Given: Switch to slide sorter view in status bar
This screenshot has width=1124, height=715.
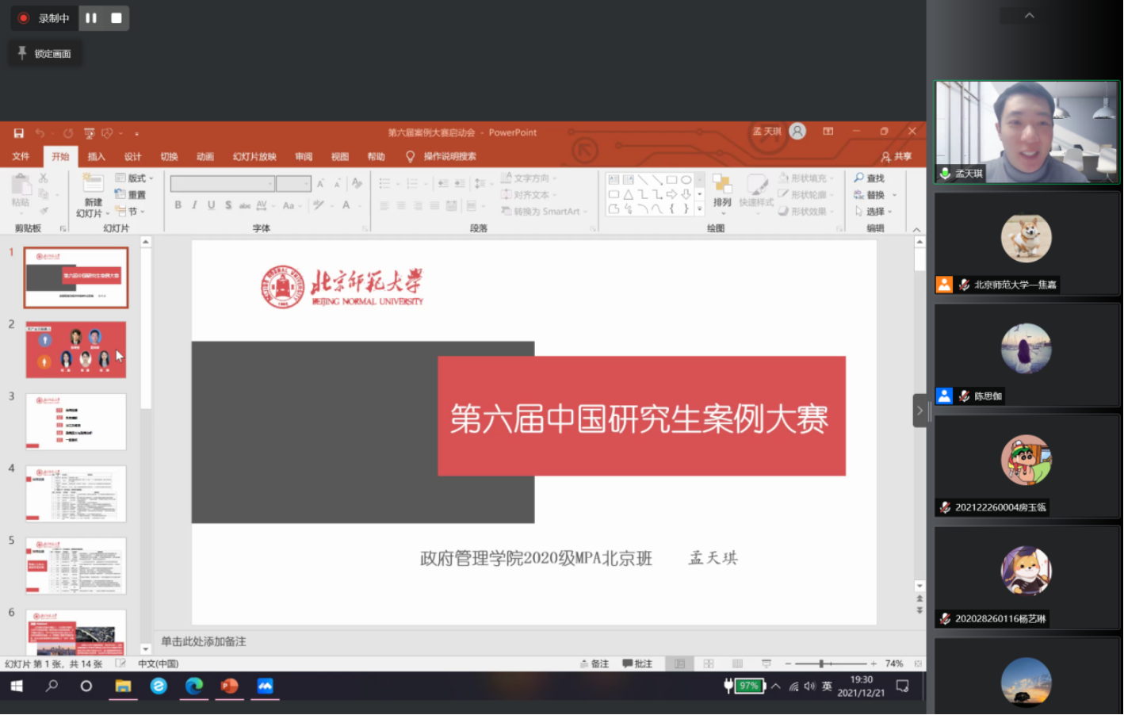Looking at the screenshot, I should (x=709, y=664).
